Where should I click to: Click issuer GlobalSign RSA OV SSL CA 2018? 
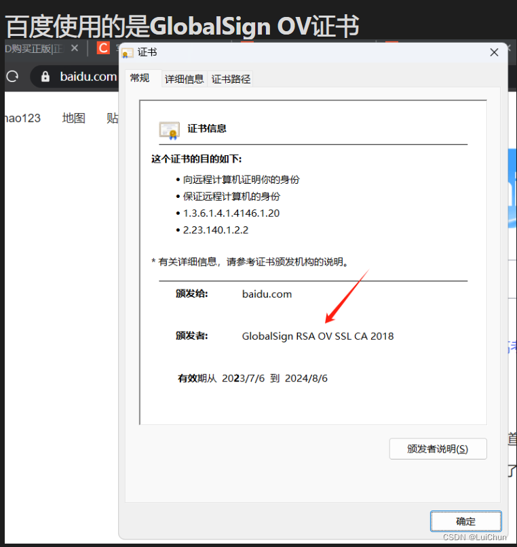coord(318,336)
